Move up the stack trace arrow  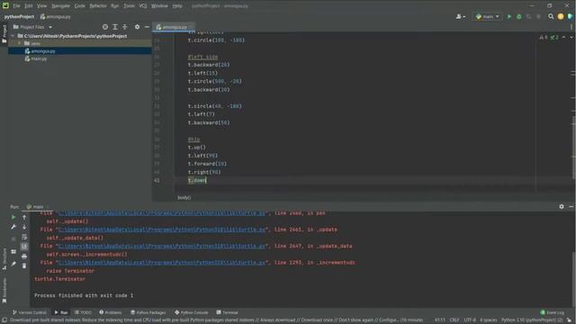24,217
